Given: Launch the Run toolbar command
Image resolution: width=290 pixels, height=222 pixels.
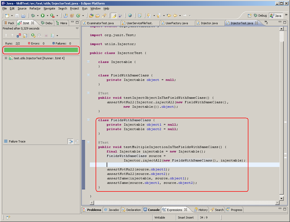Looking at the screenshot, I should pyautogui.click(x=43, y=15).
